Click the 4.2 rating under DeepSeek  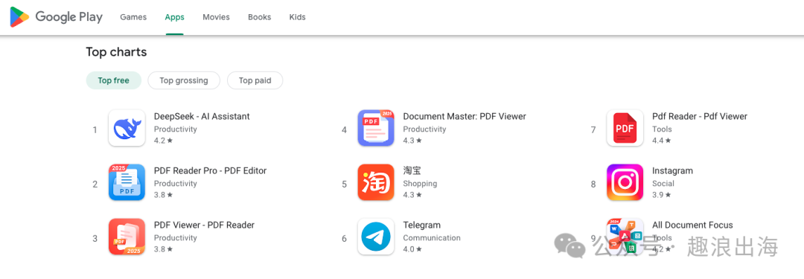163,141
